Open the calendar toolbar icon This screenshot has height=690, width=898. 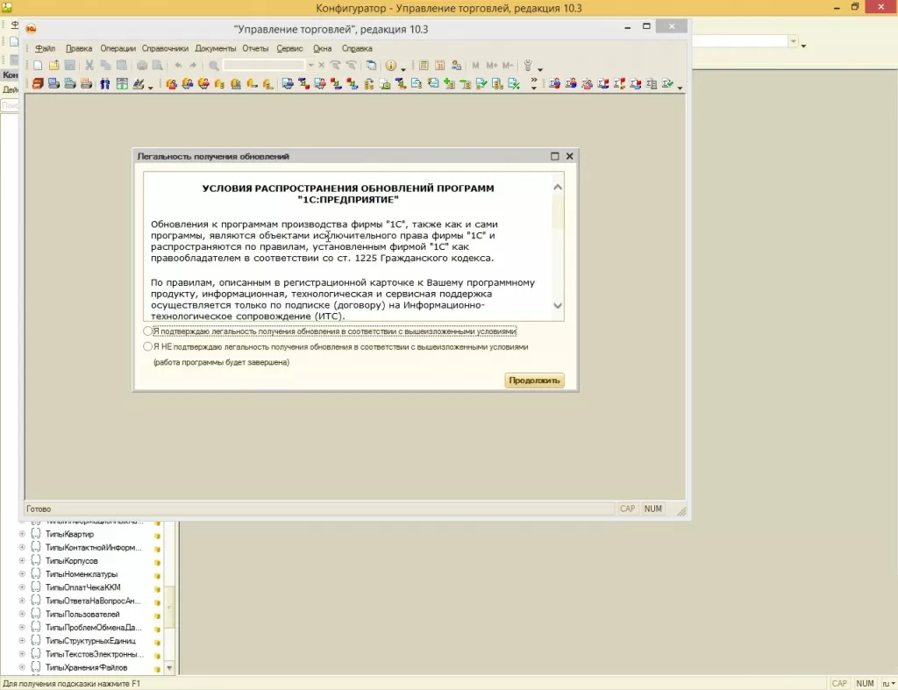[440, 66]
